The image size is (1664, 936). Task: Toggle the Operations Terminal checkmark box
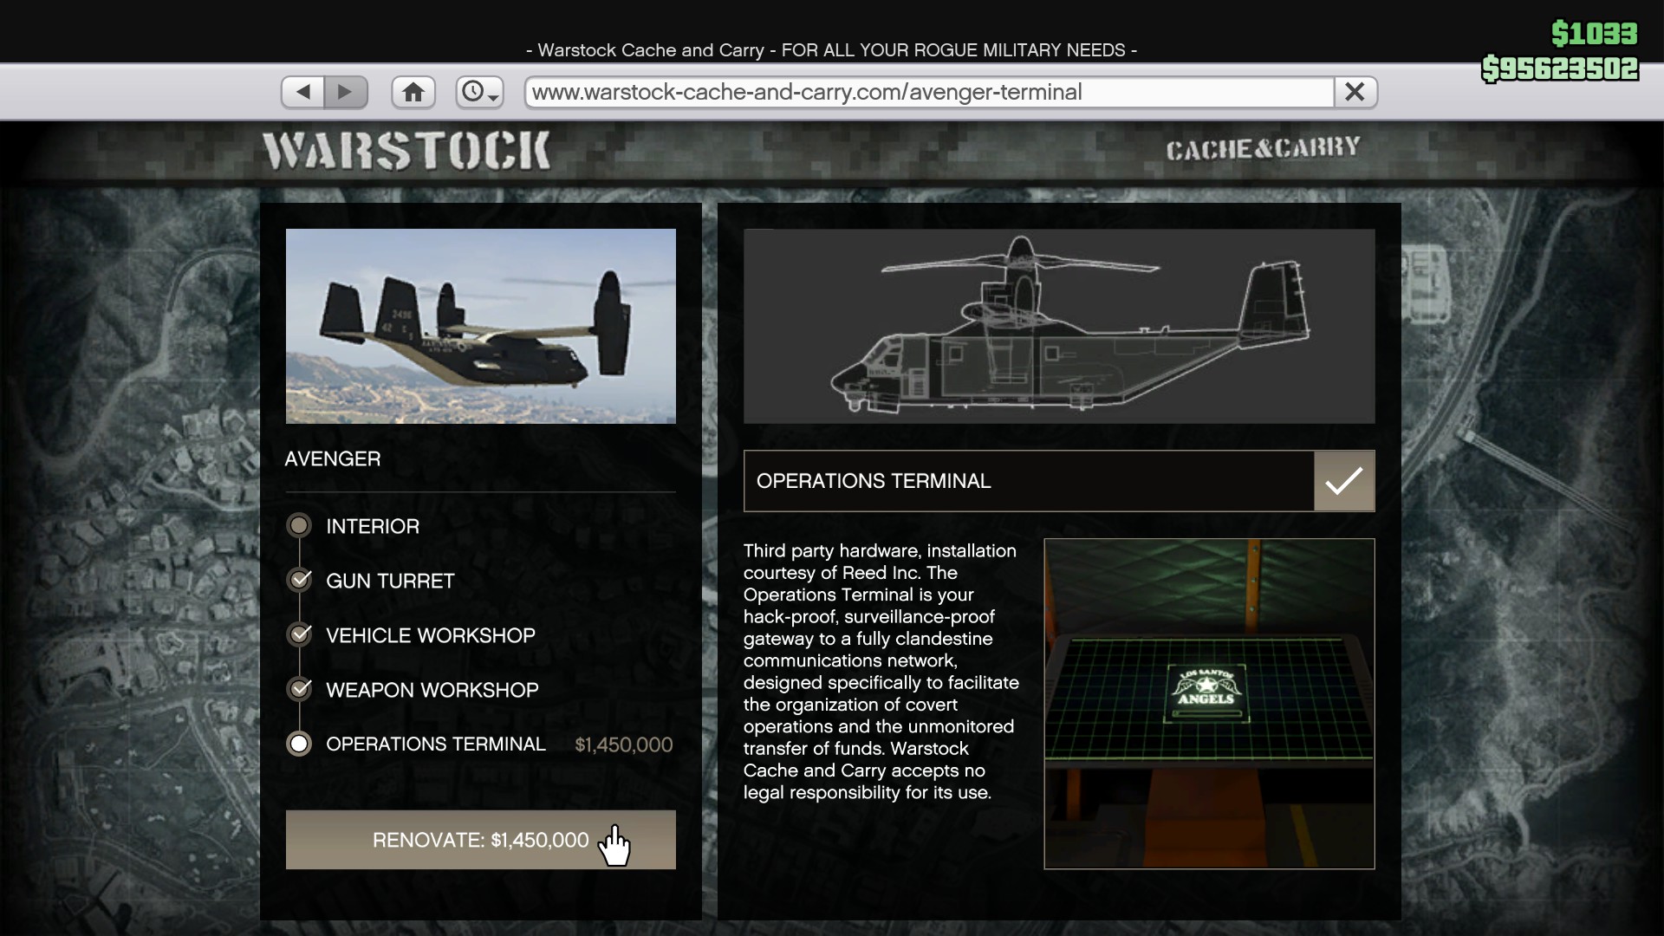pos(1343,481)
